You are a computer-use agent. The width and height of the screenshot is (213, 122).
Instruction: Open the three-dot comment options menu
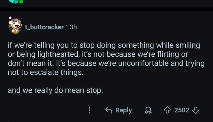89,110
